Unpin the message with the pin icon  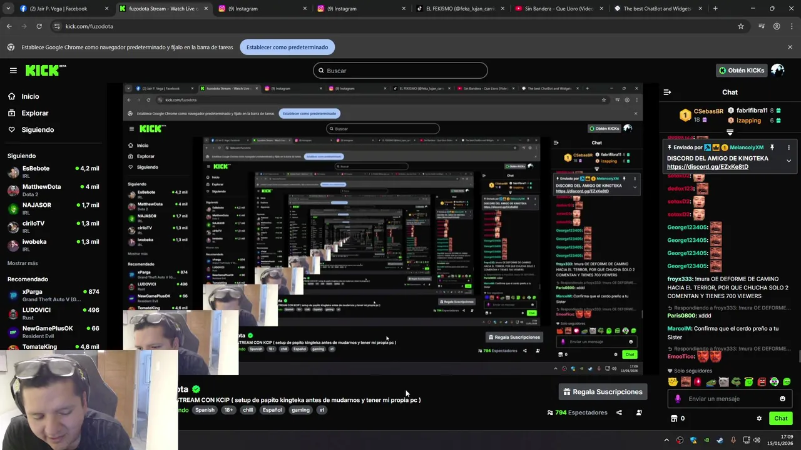coord(772,147)
